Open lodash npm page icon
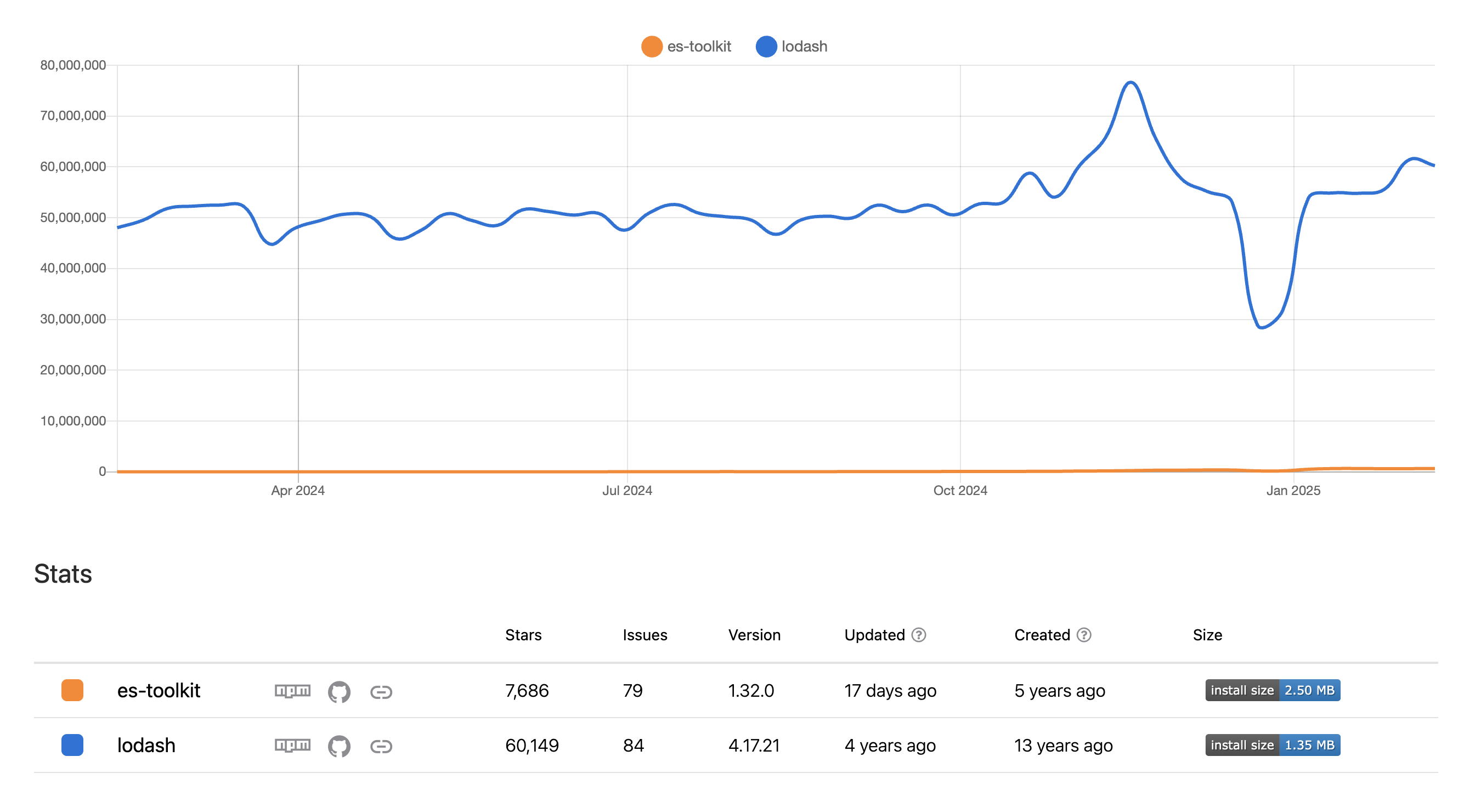 pyautogui.click(x=292, y=745)
